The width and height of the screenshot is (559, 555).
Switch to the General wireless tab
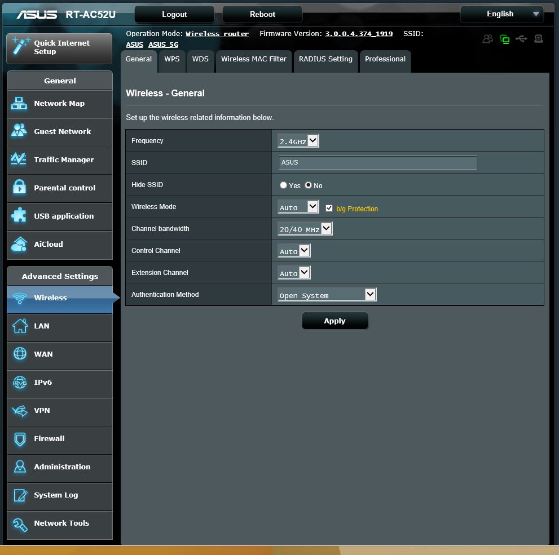pos(139,61)
